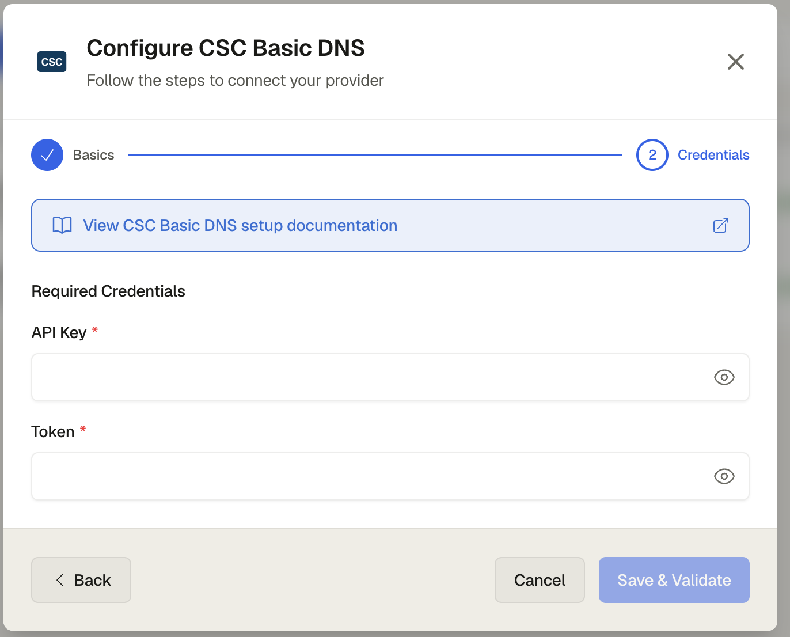Focus the Token input field
The image size is (790, 637).
(390, 476)
